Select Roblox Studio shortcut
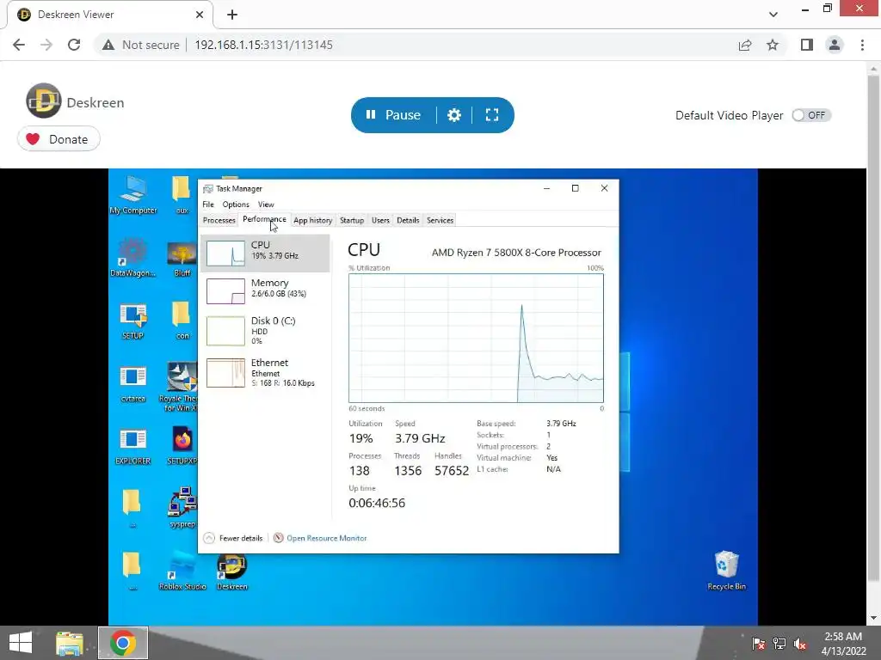881x660 pixels. (182, 571)
